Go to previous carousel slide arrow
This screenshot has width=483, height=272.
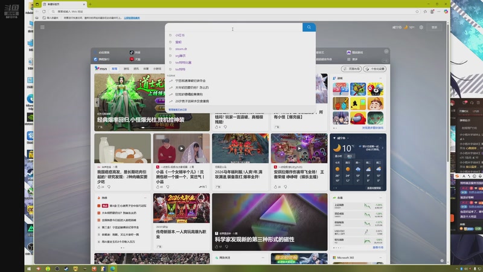[97, 102]
